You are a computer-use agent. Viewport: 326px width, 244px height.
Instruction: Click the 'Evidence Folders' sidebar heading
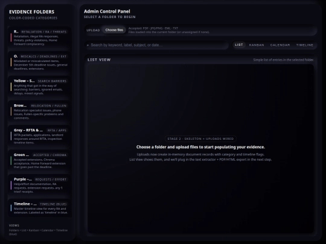coord(31,12)
